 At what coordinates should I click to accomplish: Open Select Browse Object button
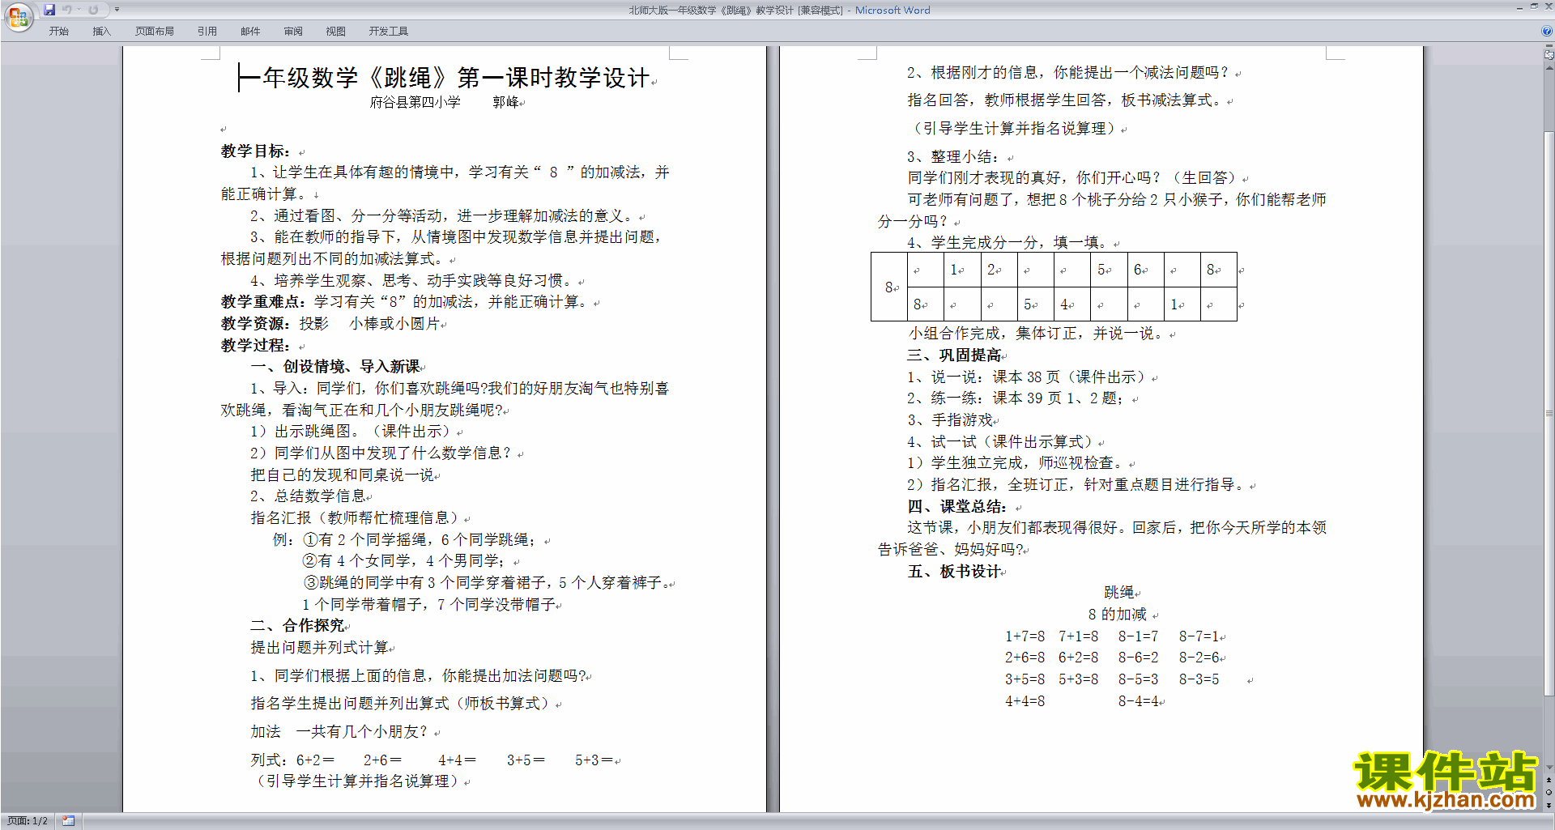1549,792
